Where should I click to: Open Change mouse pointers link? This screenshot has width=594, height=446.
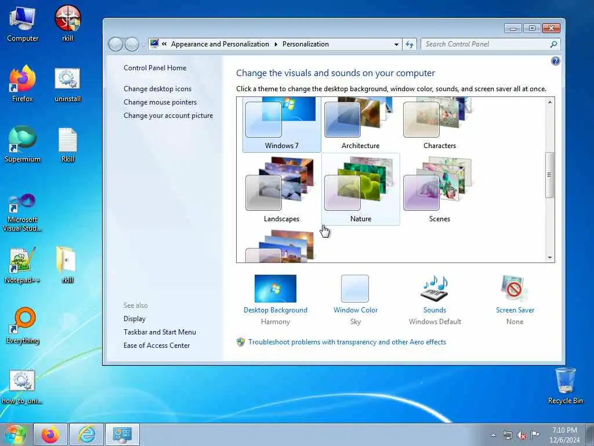point(160,102)
